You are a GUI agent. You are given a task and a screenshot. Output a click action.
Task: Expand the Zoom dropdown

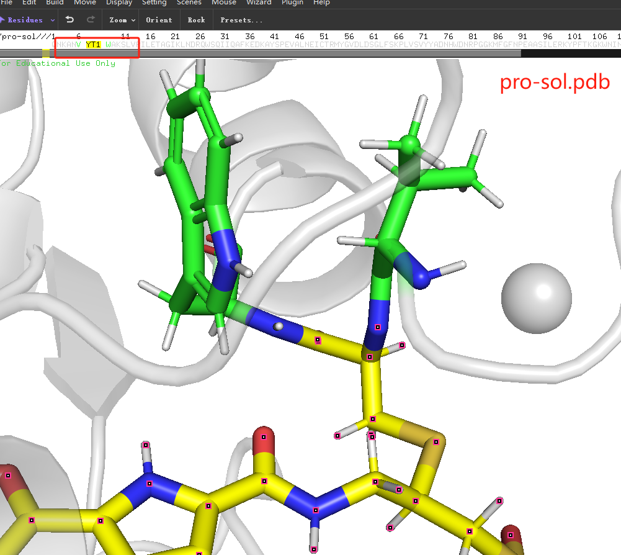click(122, 20)
